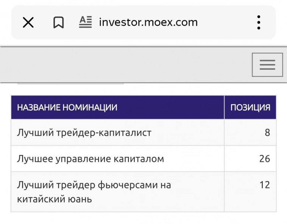Image resolution: width=287 pixels, height=224 pixels.
Task: Select the Лучший трейдер-капиталист nomination
Action: (84, 133)
